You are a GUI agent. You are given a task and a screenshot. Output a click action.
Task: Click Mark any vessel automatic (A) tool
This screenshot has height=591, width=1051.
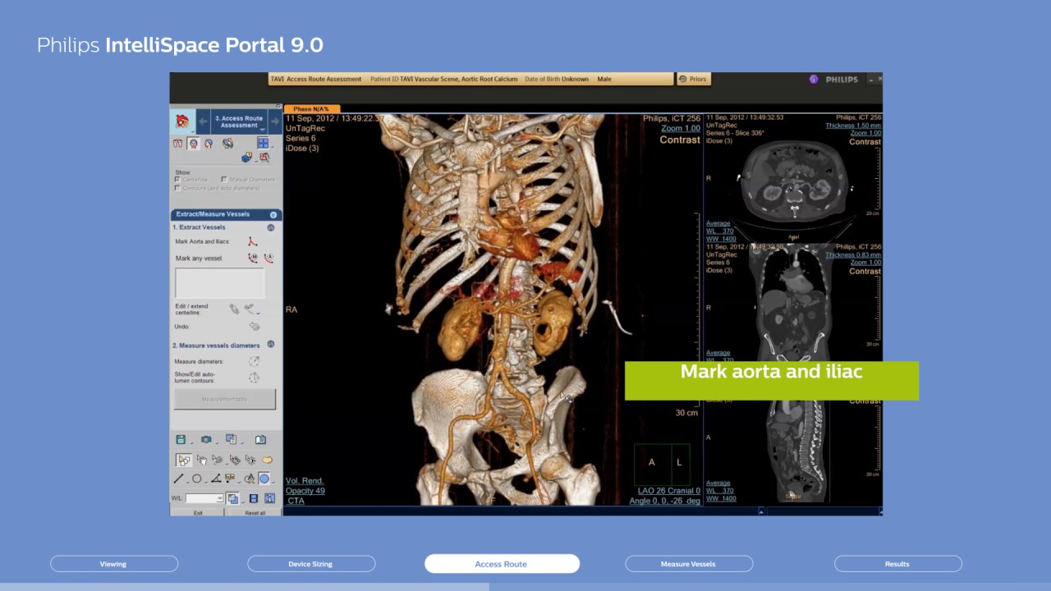coord(268,258)
